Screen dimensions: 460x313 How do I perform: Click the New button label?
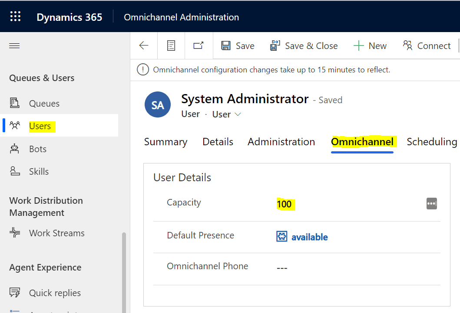click(377, 46)
